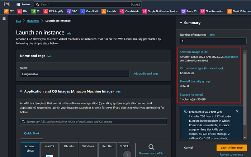Open the EC2 shortcut in favorites bar
Screen dimensions: 251x157
click(x=9, y=11)
